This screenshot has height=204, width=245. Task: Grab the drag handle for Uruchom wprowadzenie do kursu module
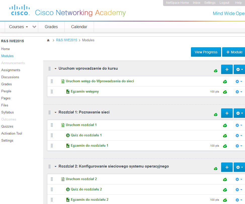[50, 69]
